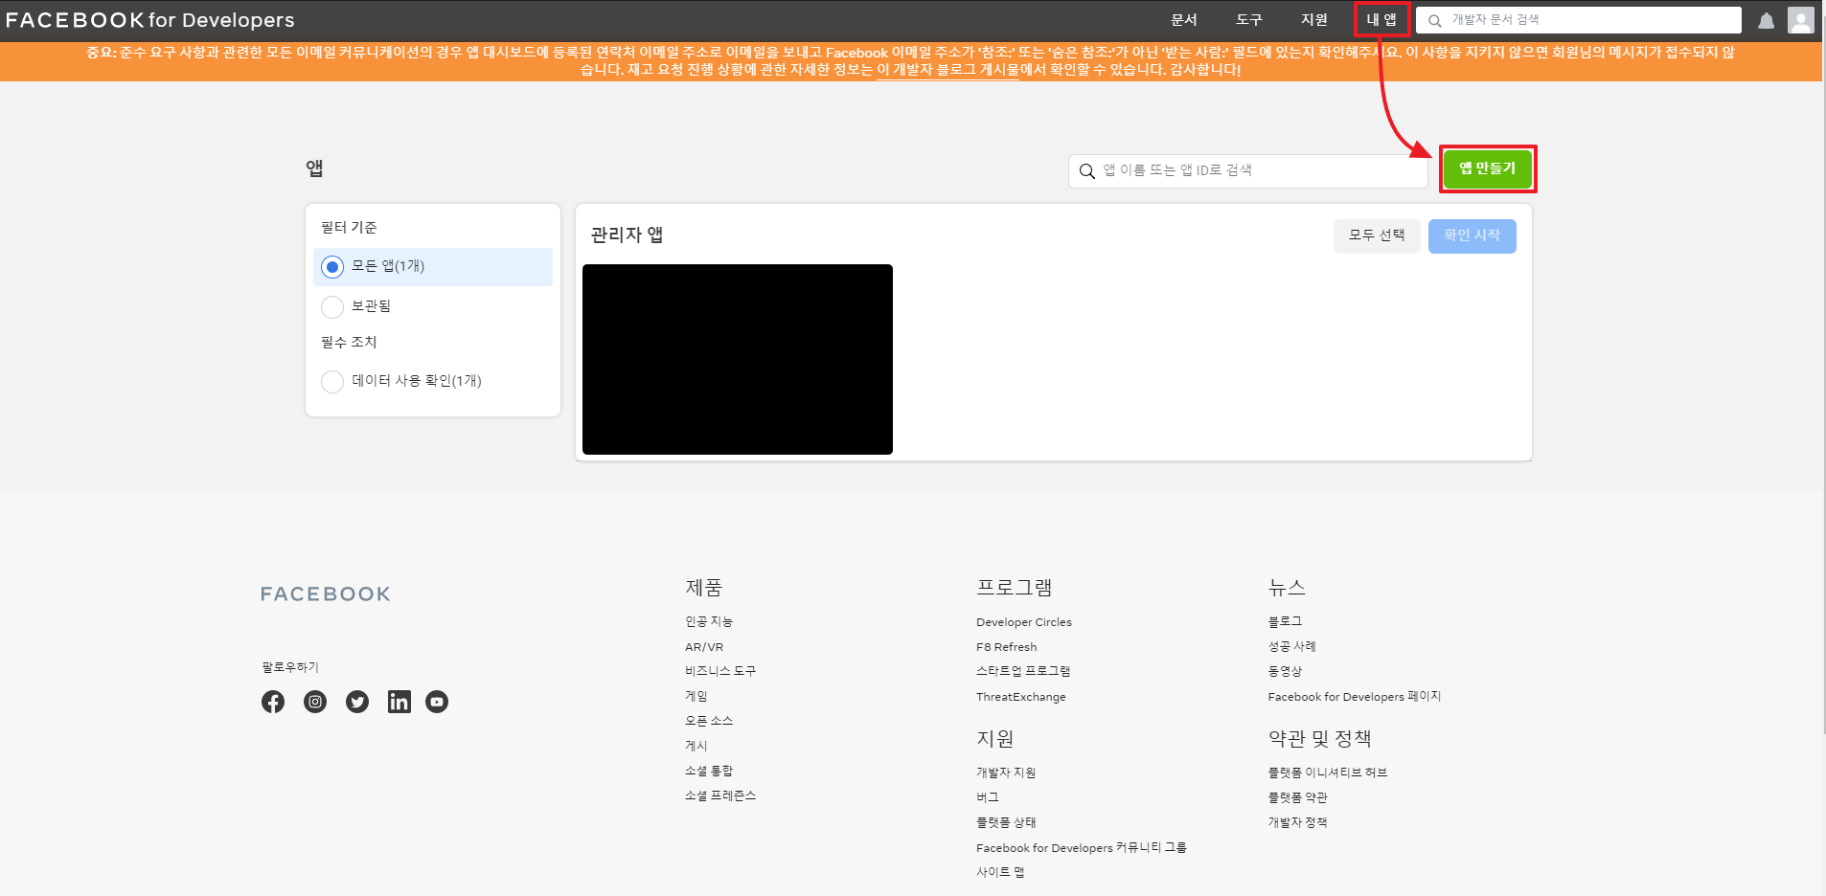Open the 사이트 맵 footer link
This screenshot has height=896, width=1826.
[x=1000, y=873]
